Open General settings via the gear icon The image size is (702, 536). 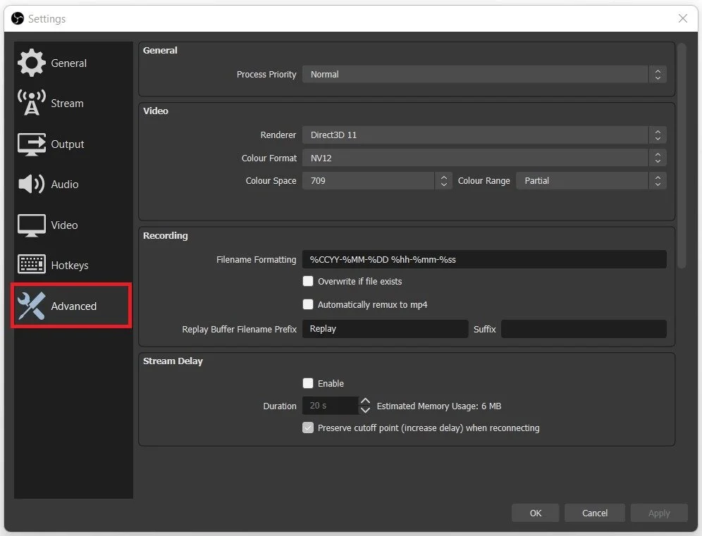pos(31,63)
